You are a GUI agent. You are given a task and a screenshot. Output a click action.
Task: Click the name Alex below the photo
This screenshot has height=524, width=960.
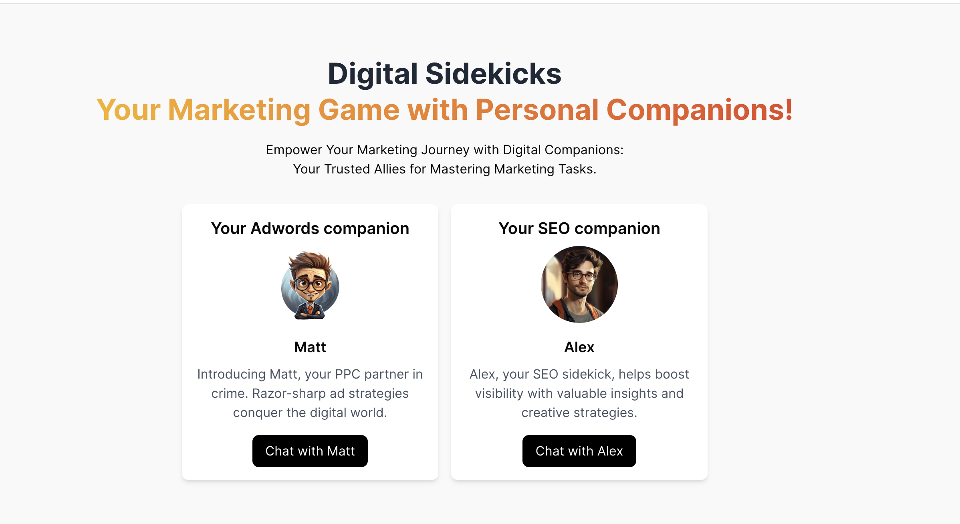point(579,347)
